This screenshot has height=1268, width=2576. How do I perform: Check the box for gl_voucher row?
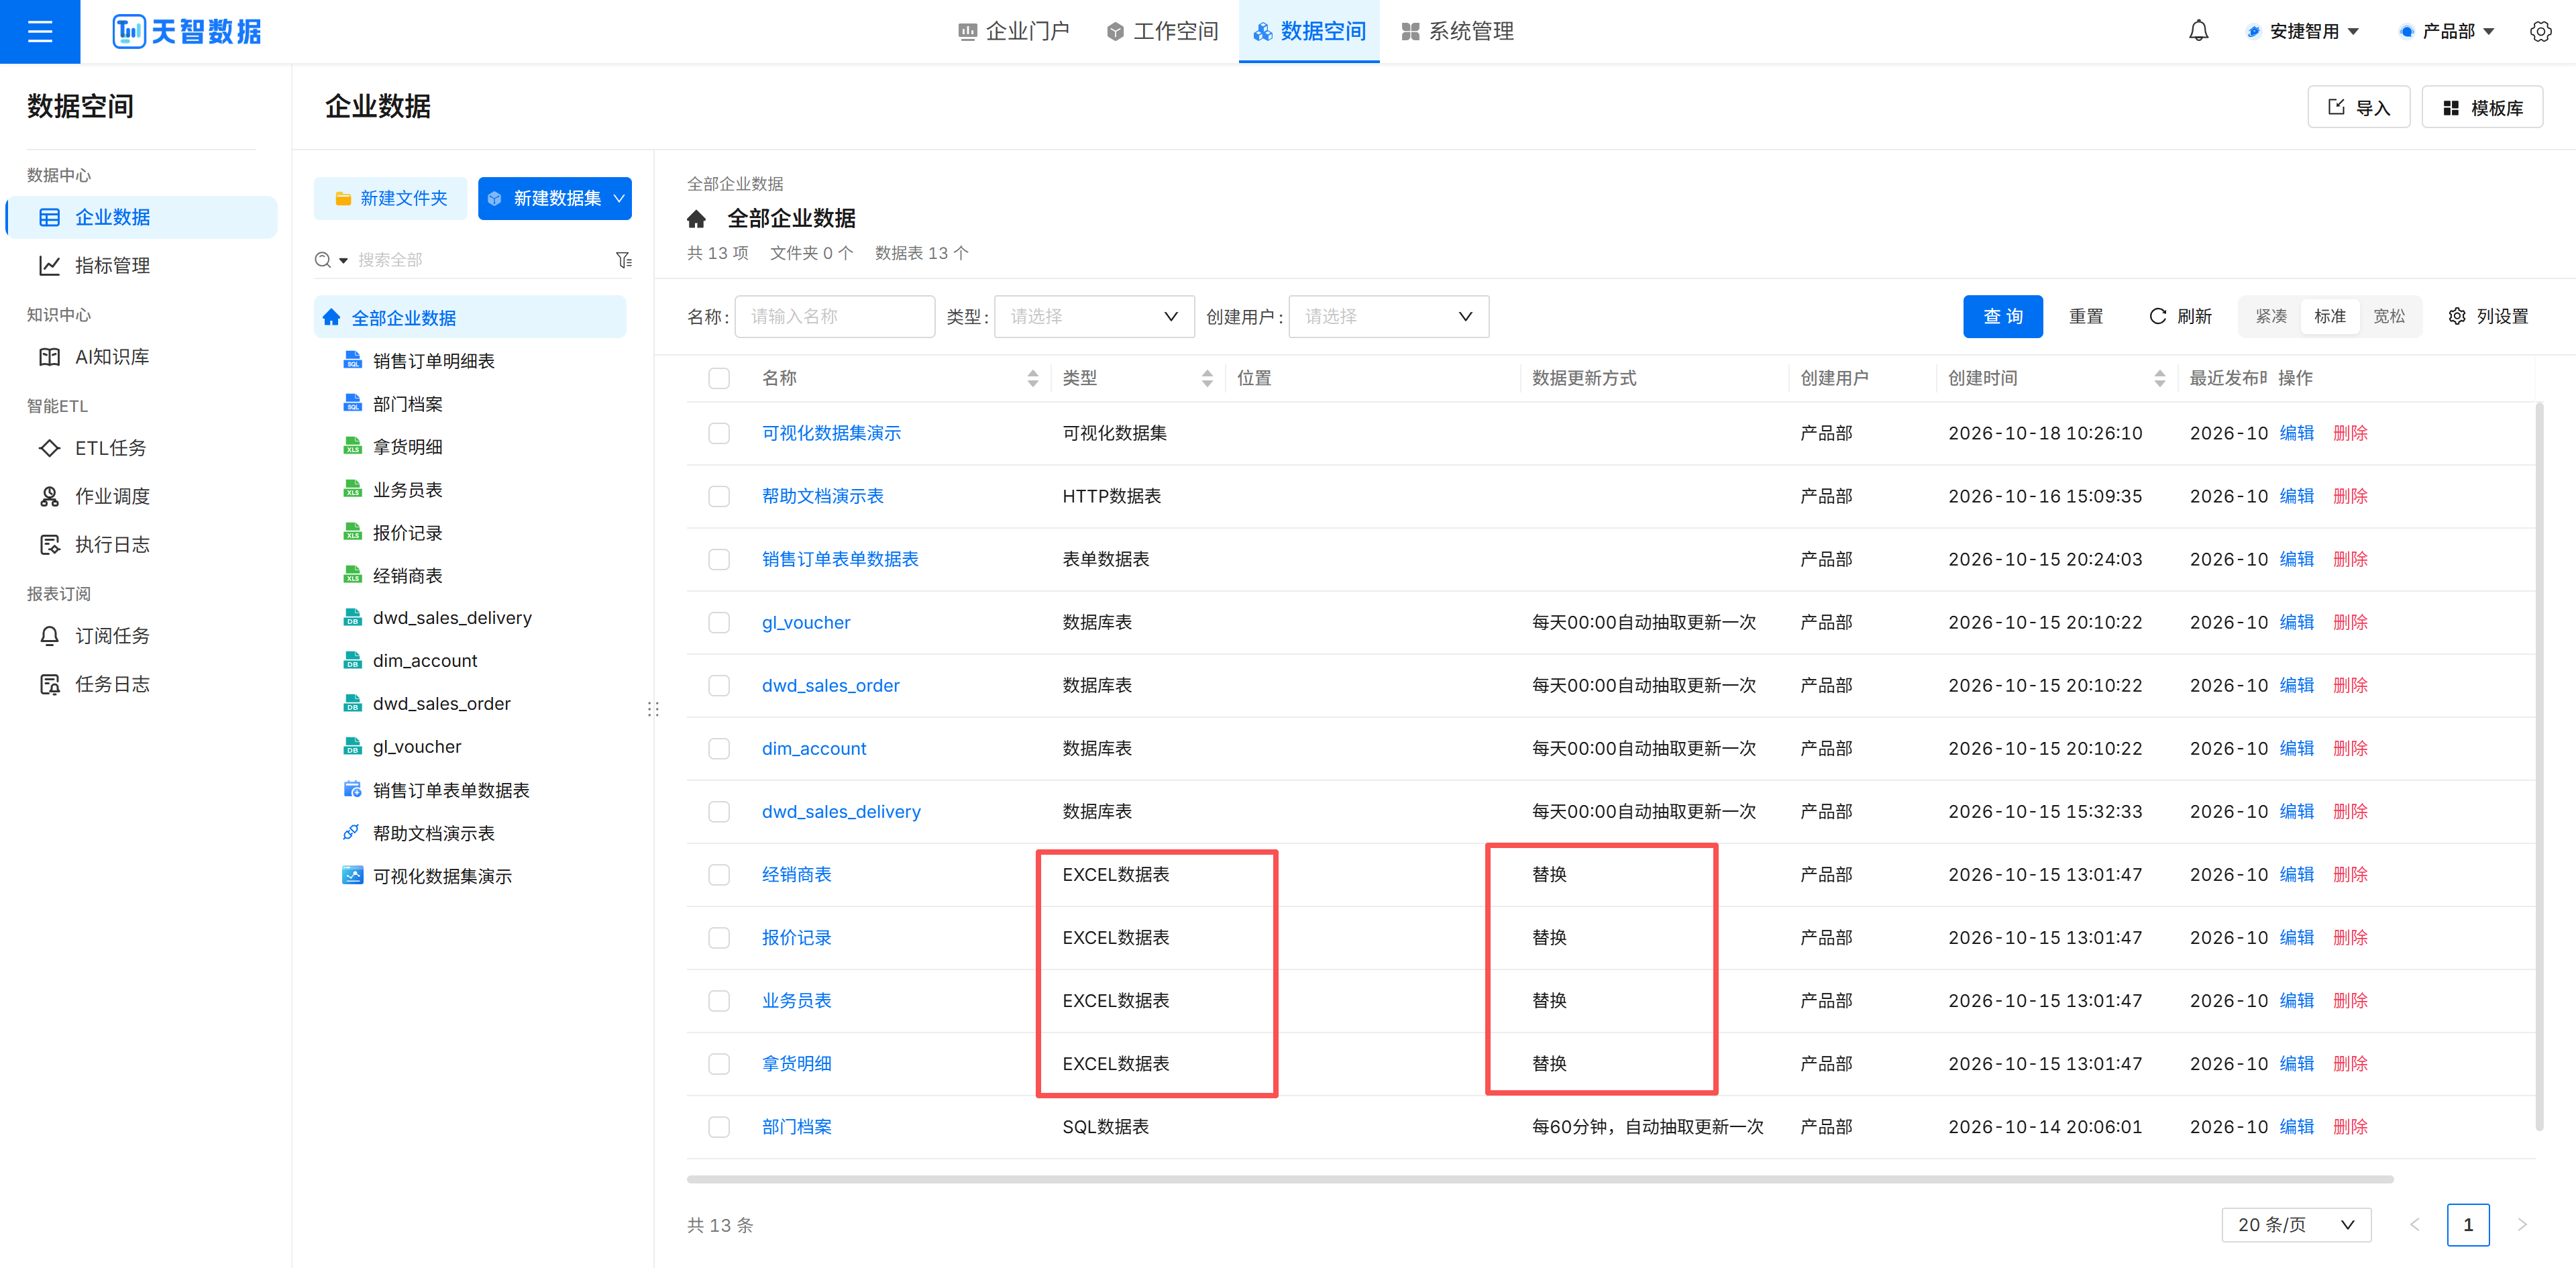pos(719,622)
